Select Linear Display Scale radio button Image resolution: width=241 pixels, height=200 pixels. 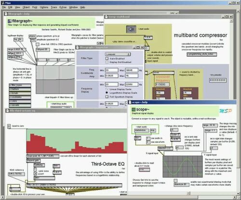click(107, 89)
